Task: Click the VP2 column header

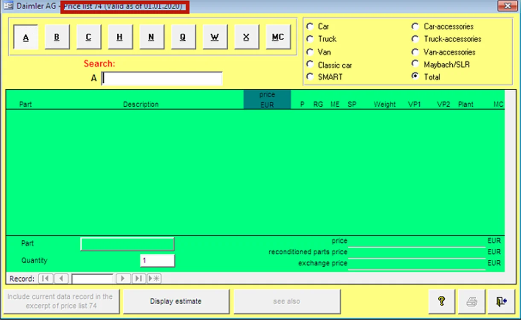Action: (444, 104)
